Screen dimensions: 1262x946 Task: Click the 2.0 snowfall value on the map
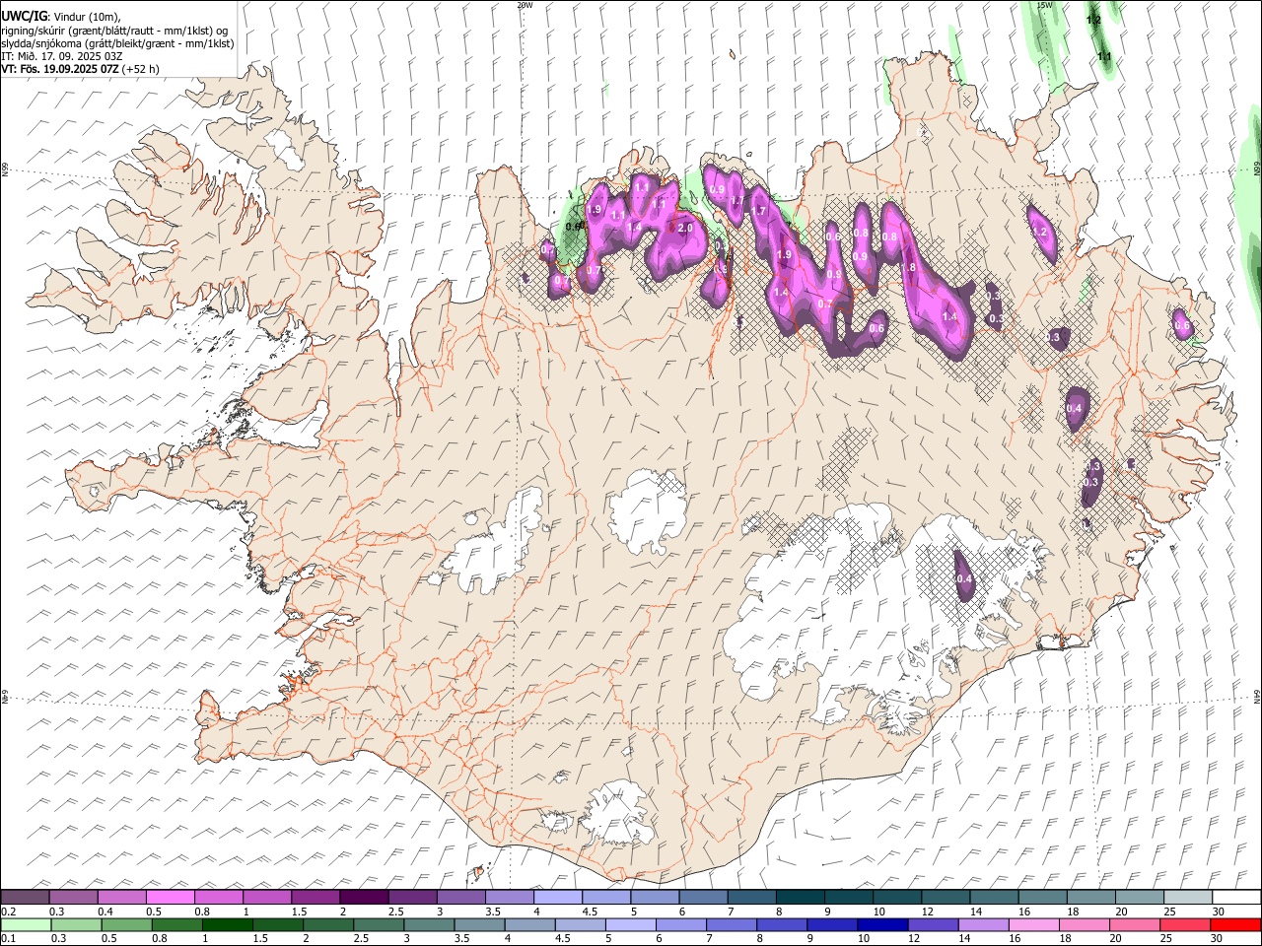pyautogui.click(x=686, y=228)
